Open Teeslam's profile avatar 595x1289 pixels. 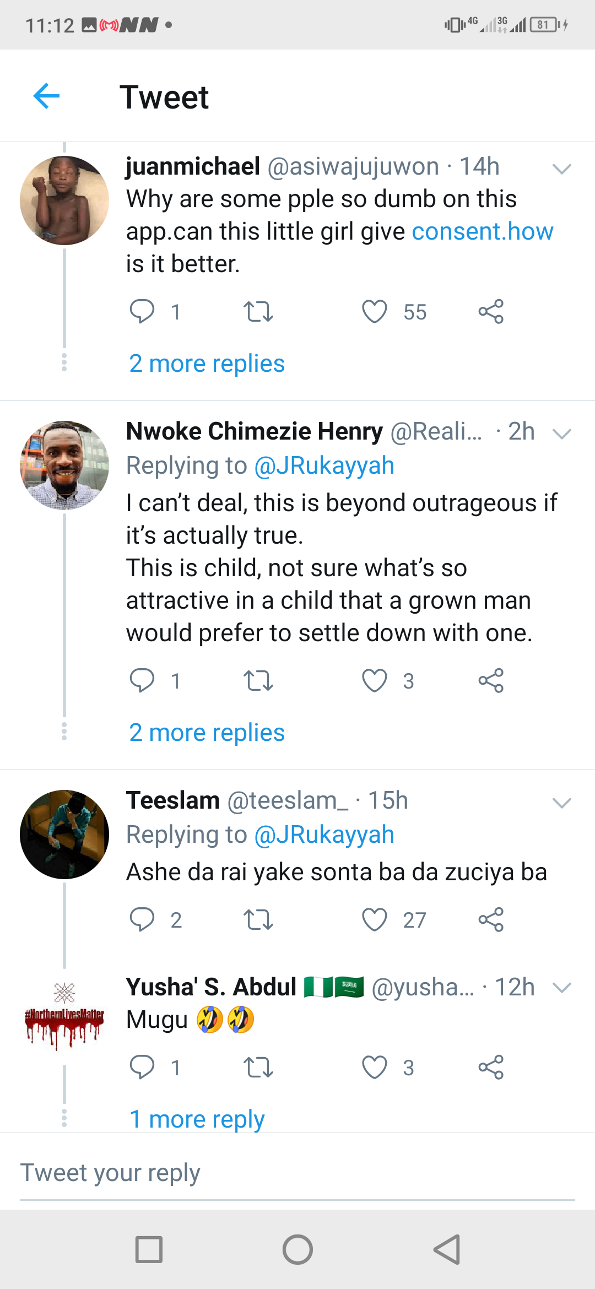tap(64, 835)
